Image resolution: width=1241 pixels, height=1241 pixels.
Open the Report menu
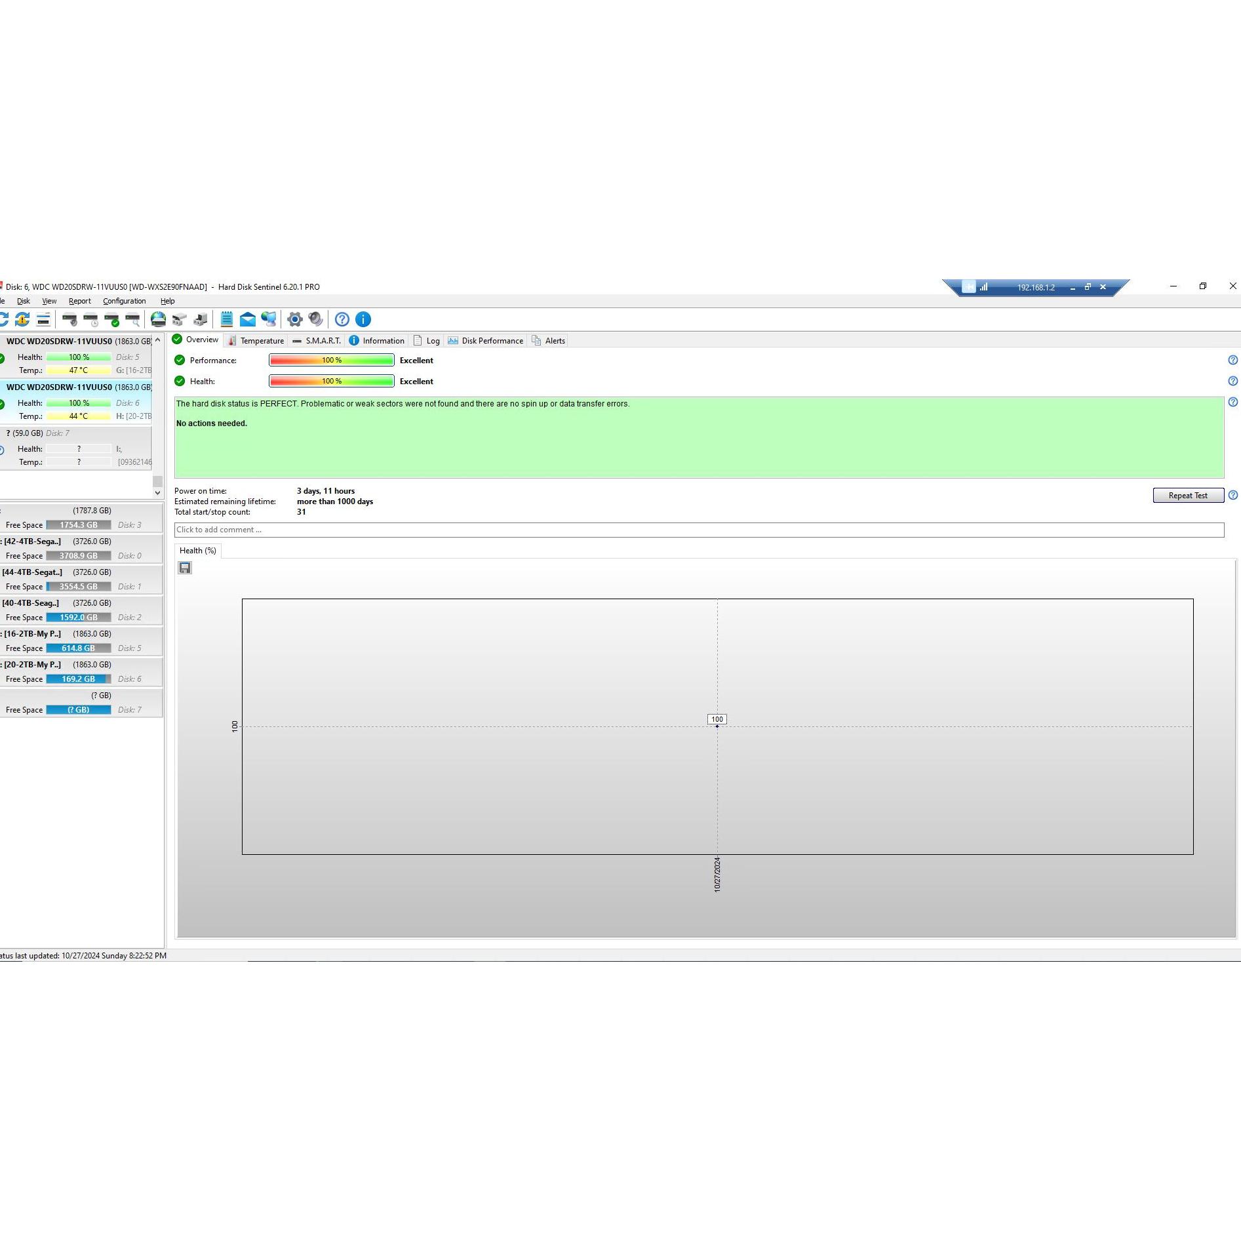click(x=79, y=301)
